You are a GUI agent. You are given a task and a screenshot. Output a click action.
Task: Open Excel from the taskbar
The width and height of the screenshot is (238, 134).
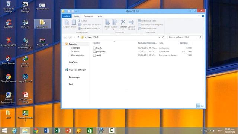tap(57, 131)
